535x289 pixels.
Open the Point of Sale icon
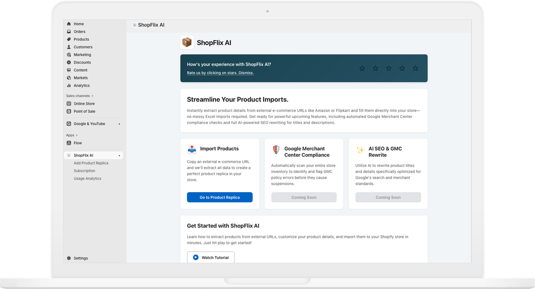[69, 111]
